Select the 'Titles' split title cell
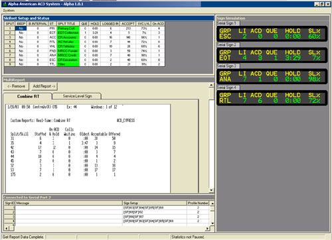Viewport: 332px width, 240px height. pyautogui.click(x=68, y=64)
